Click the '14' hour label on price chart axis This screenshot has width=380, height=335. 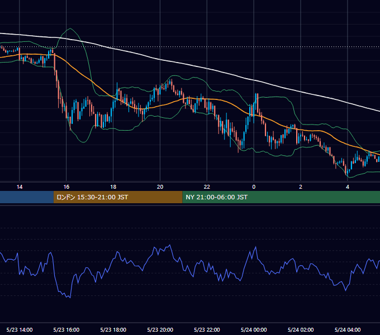click(x=20, y=187)
